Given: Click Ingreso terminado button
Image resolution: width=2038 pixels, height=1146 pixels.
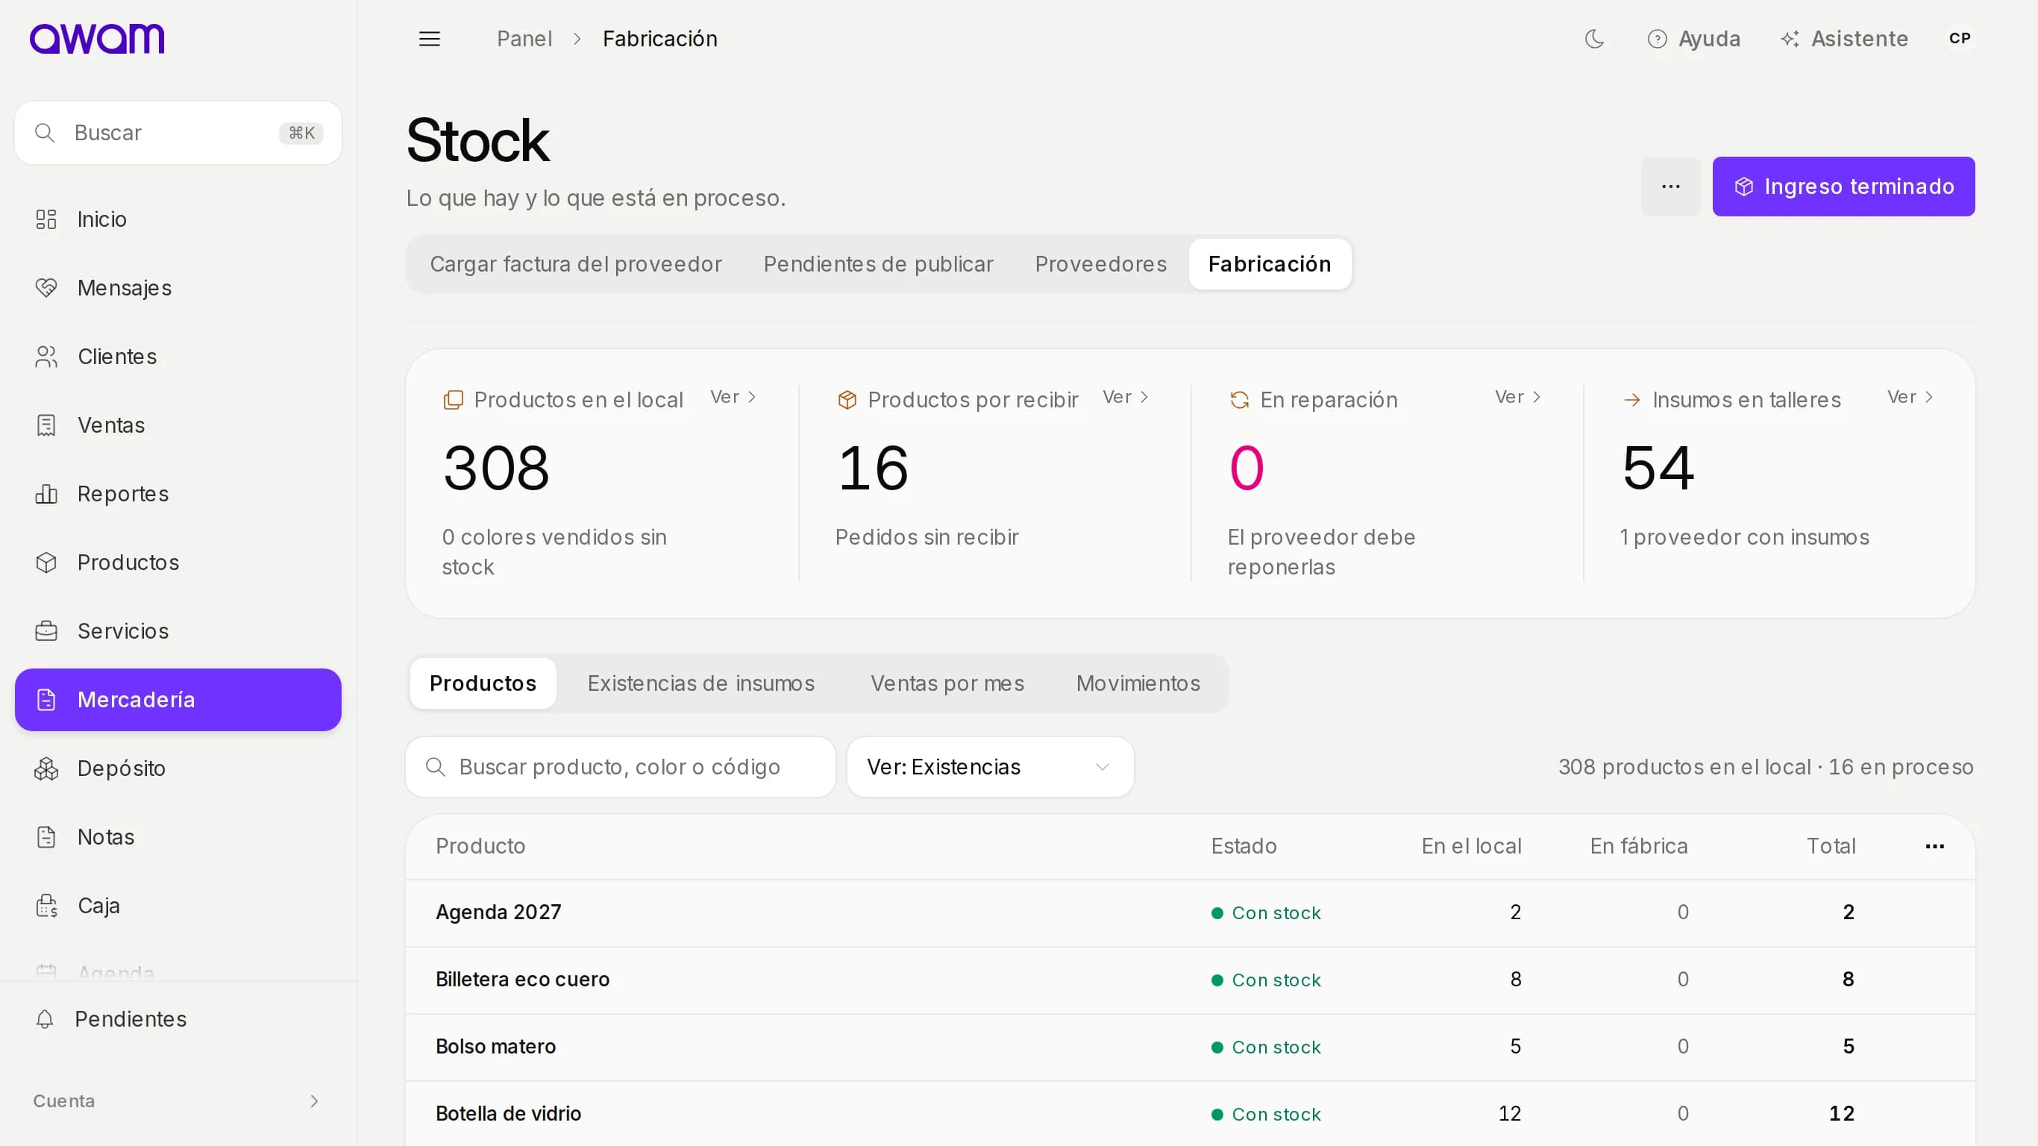Looking at the screenshot, I should tap(1843, 187).
